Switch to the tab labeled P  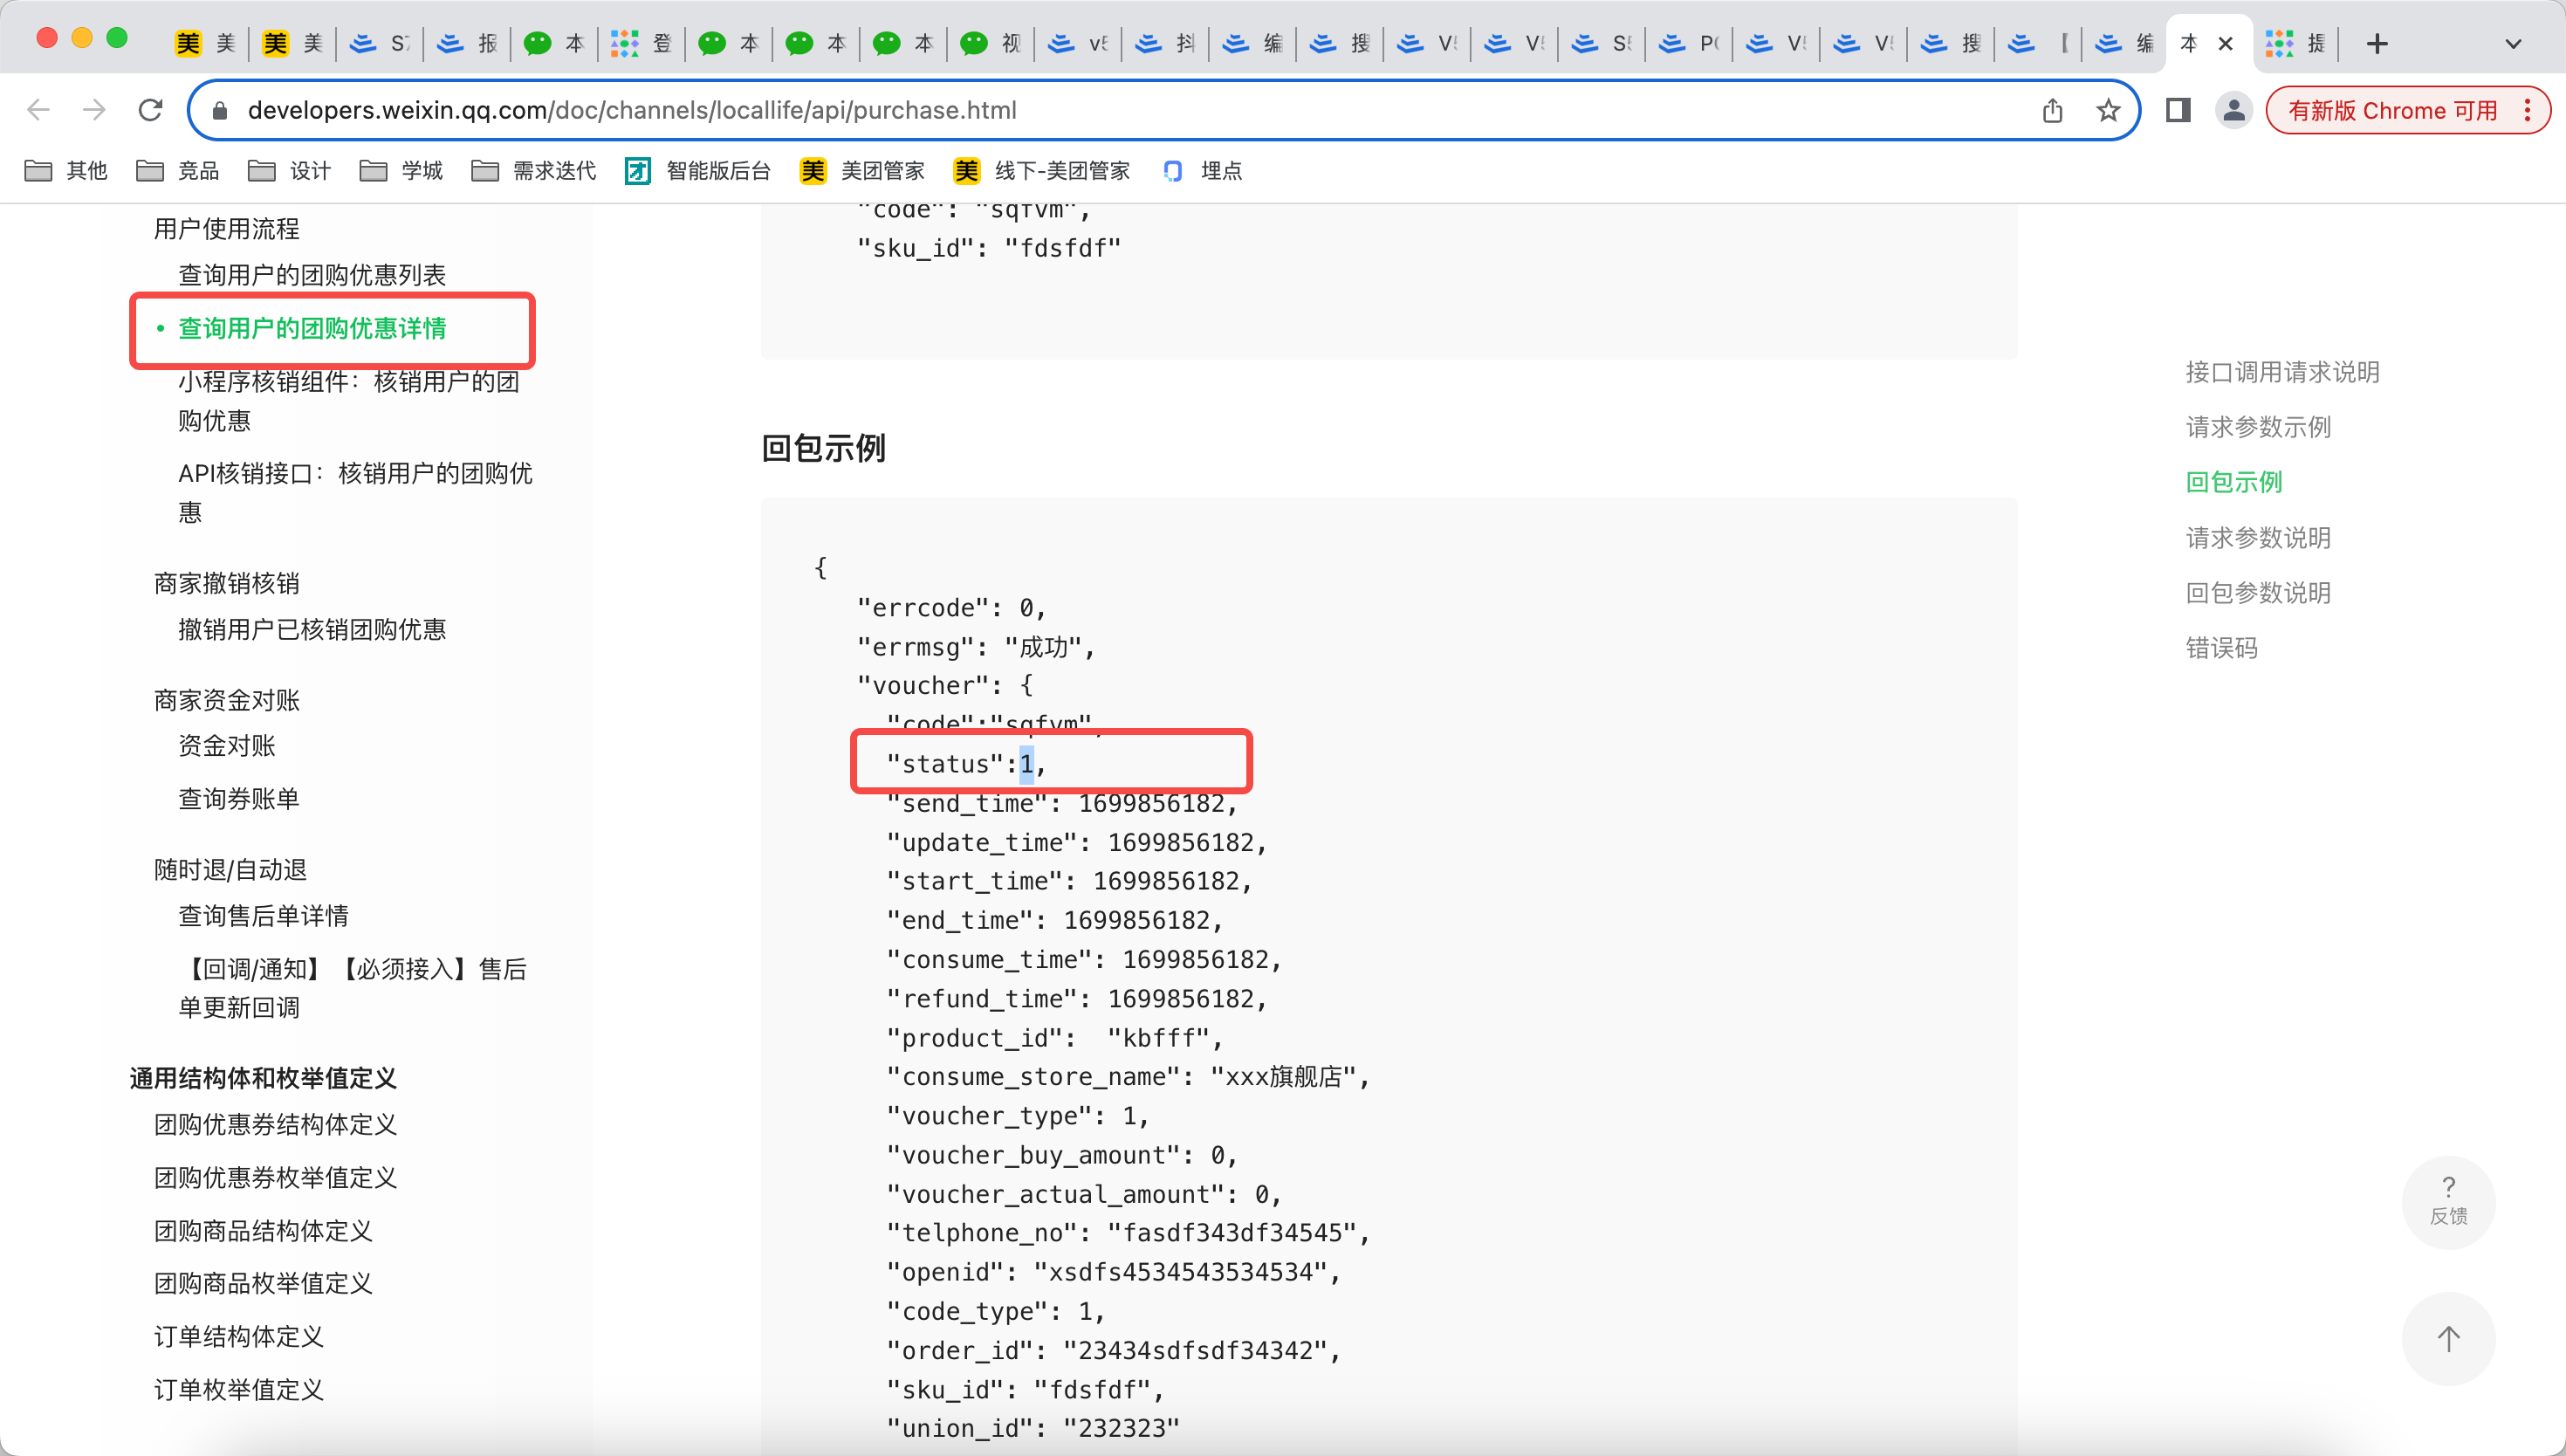[1688, 44]
